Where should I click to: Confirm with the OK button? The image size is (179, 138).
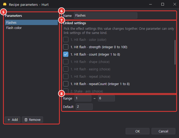tap(138, 131)
